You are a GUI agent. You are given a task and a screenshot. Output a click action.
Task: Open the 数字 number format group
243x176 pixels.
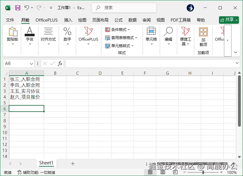point(67,36)
